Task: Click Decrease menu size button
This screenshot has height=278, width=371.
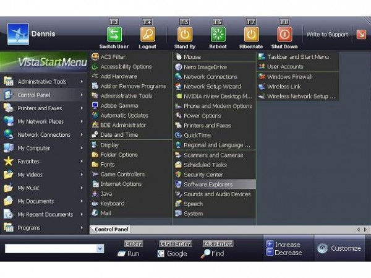Action: click(284, 253)
